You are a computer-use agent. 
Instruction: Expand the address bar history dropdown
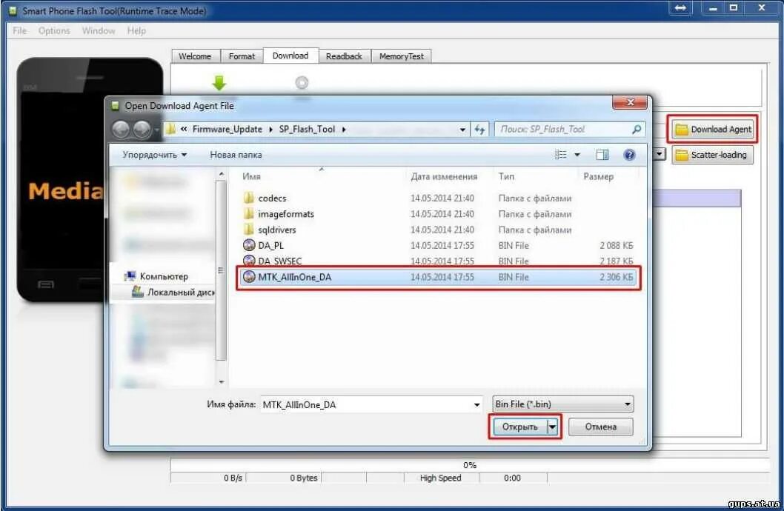coord(462,130)
